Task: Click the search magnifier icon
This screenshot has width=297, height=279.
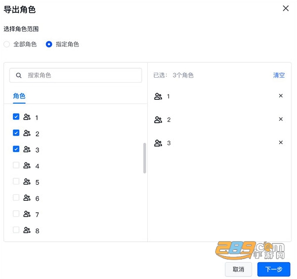Action: click(x=18, y=75)
